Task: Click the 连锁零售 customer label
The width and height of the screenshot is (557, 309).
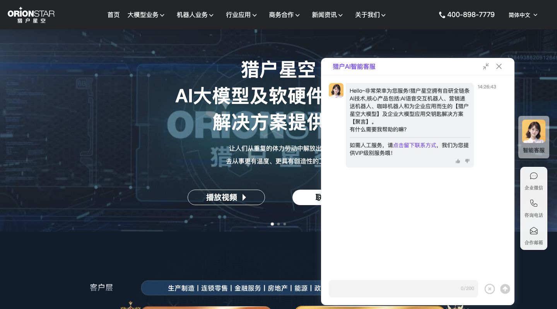Action: [214, 288]
